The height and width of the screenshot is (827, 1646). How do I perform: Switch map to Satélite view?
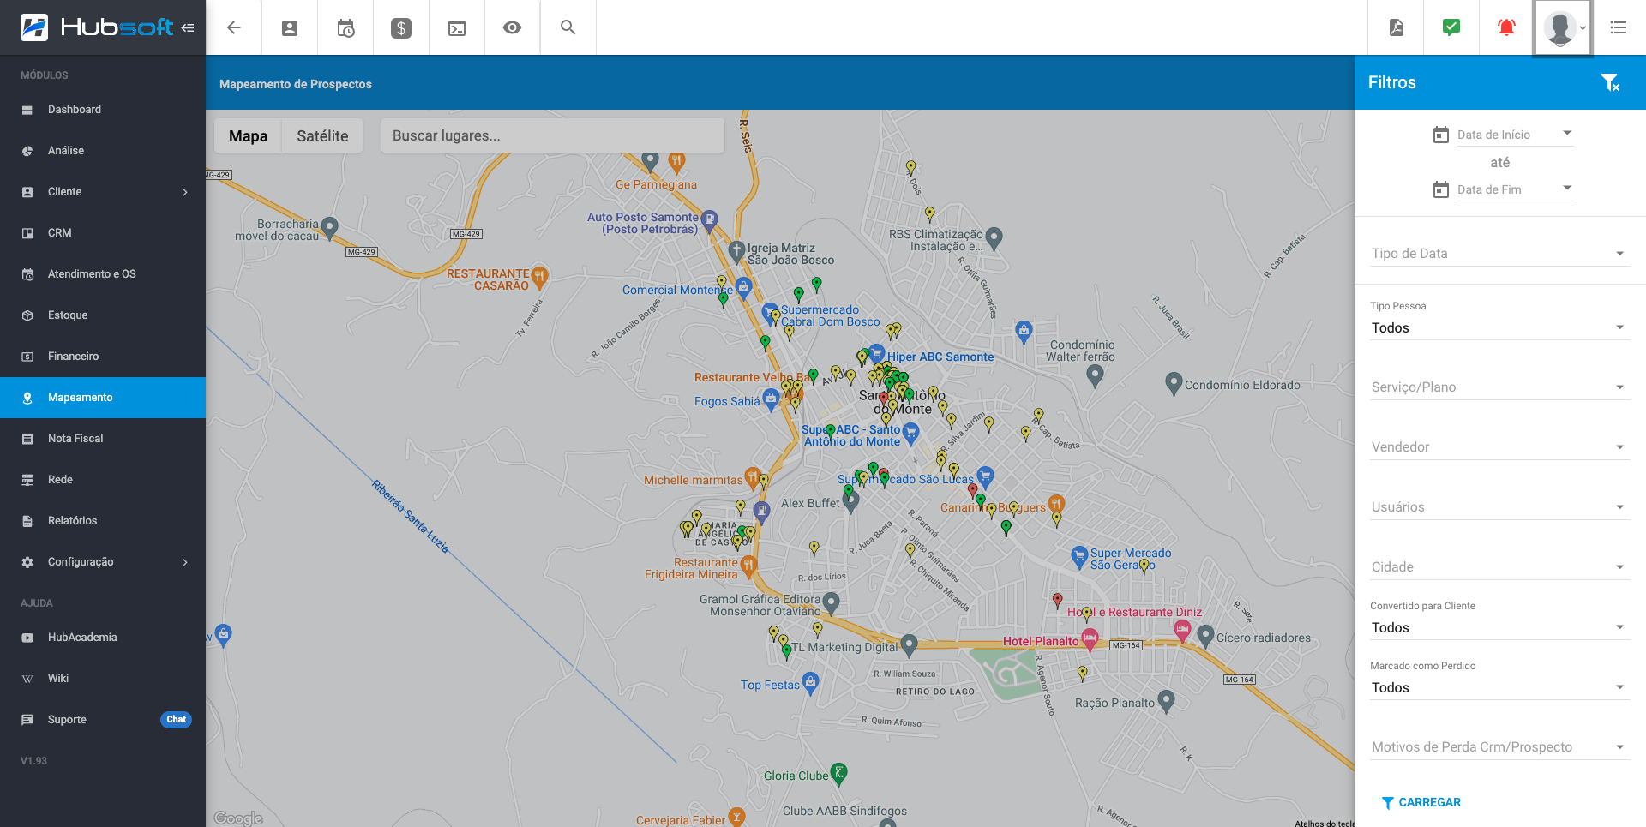(x=322, y=135)
